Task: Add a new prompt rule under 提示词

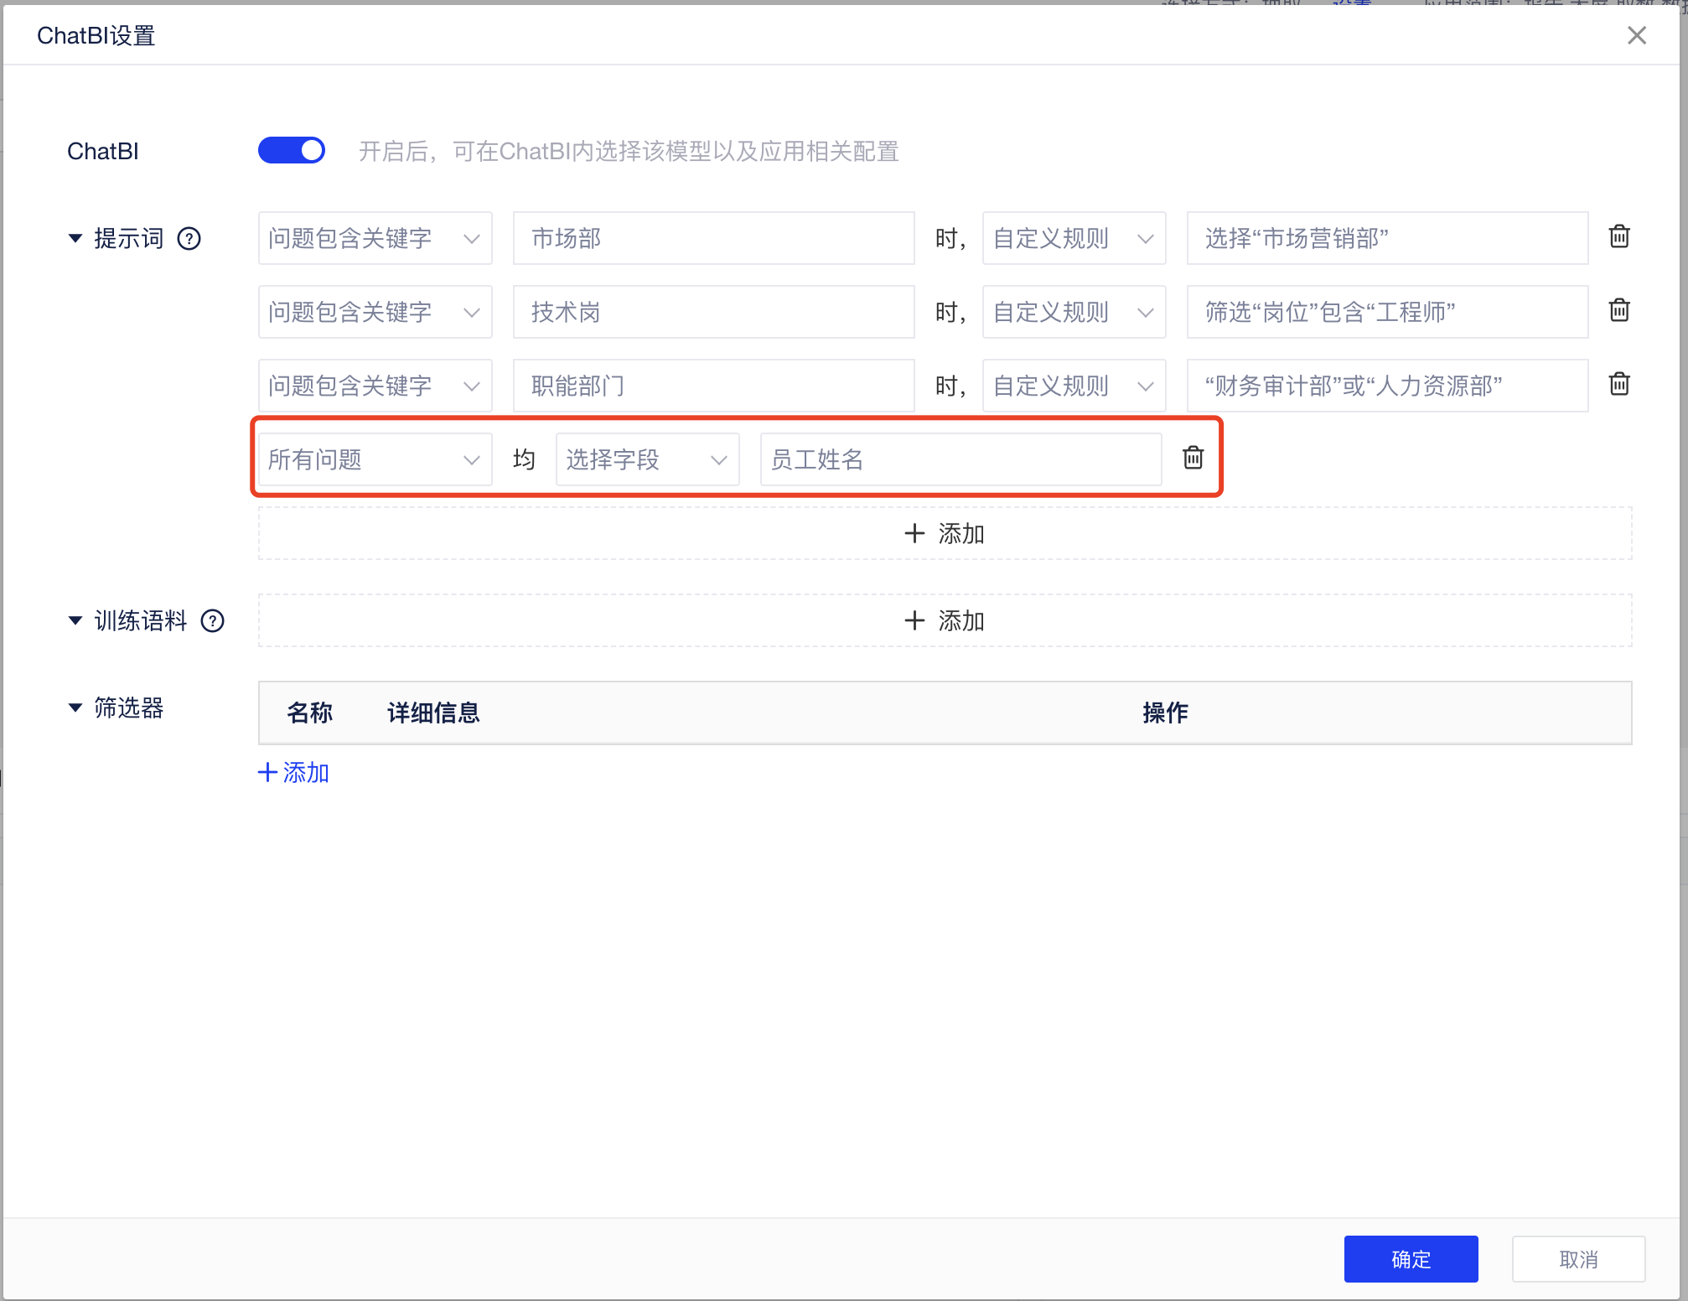Action: click(x=944, y=534)
